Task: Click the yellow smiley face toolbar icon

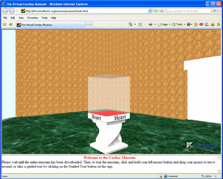Action: 213,25
